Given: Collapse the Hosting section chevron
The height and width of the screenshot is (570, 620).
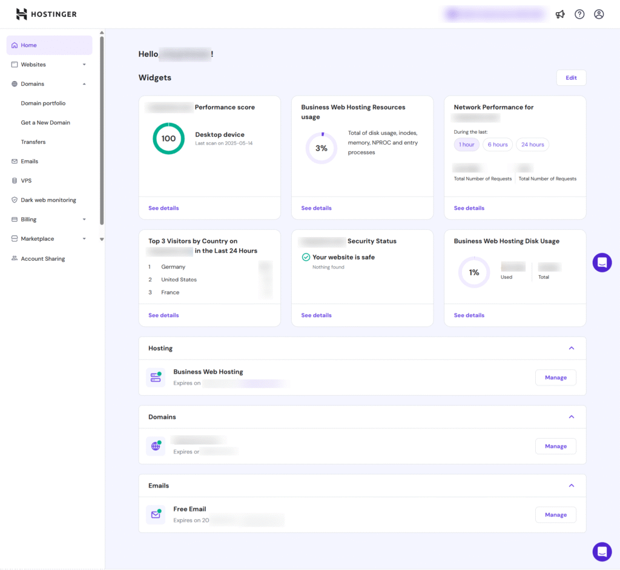Looking at the screenshot, I should point(572,349).
